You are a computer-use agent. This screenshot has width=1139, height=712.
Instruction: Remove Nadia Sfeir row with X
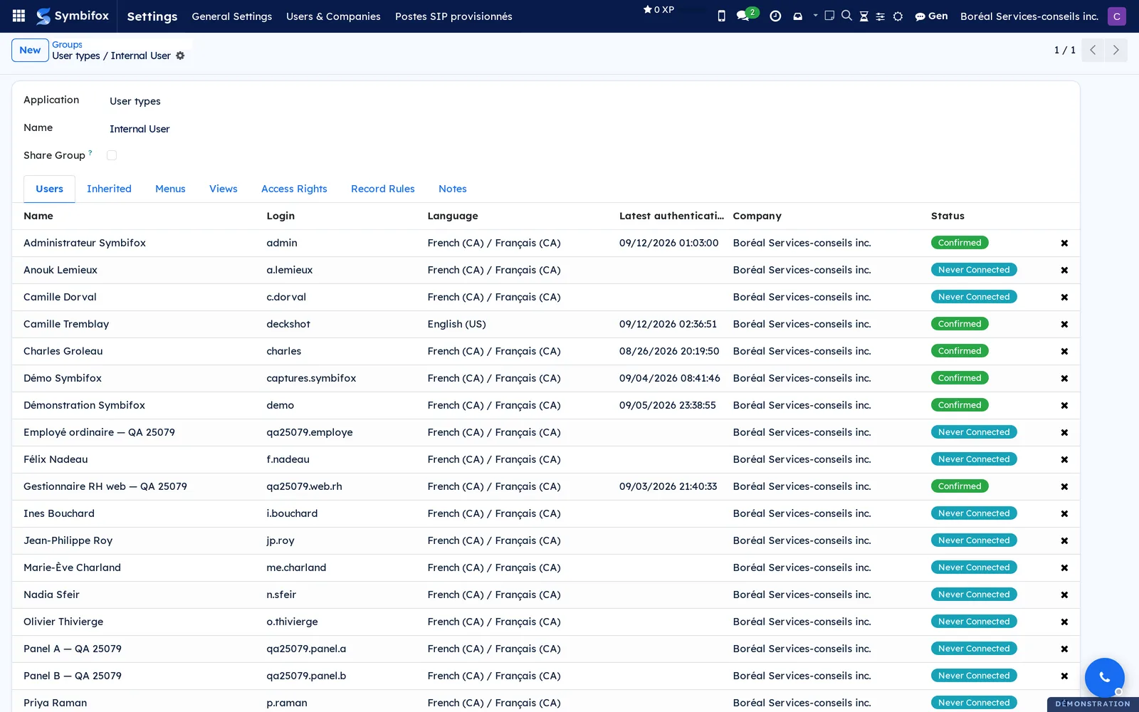[x=1064, y=595]
